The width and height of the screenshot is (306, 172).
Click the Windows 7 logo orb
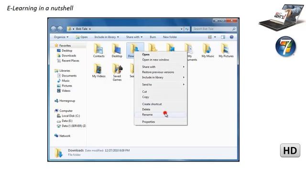(x=286, y=47)
